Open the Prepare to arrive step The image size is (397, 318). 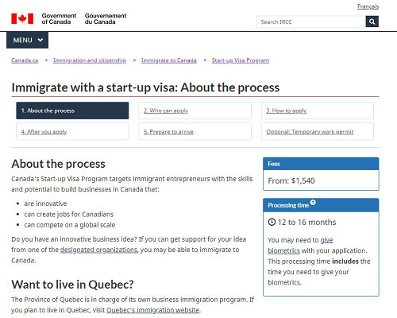click(195, 131)
